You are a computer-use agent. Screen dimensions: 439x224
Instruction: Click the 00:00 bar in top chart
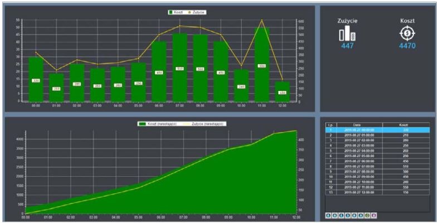pyautogui.click(x=36, y=79)
